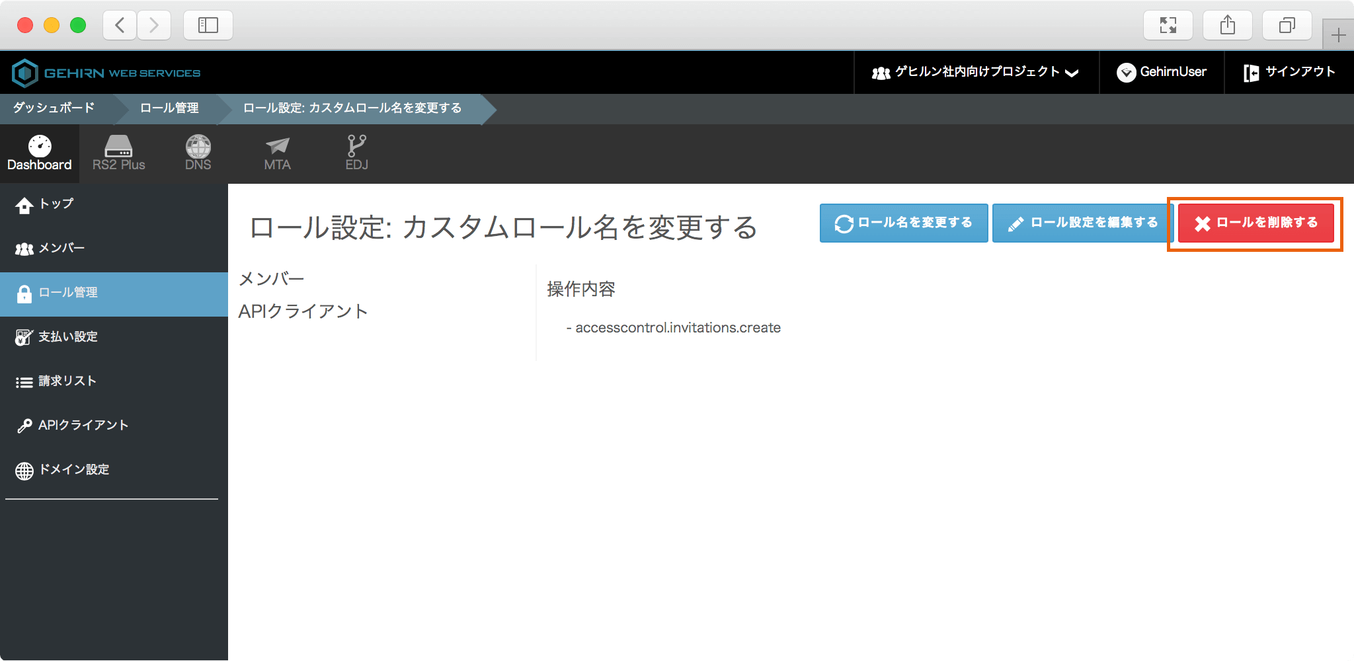Open 支払い設定 in the sidebar
Screen dimensions: 1354x661
click(x=67, y=337)
